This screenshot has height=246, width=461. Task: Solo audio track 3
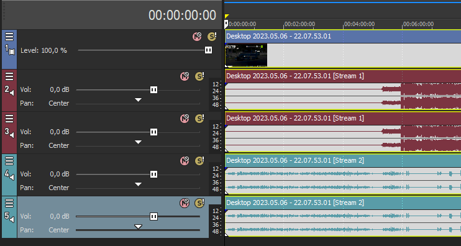point(199,119)
